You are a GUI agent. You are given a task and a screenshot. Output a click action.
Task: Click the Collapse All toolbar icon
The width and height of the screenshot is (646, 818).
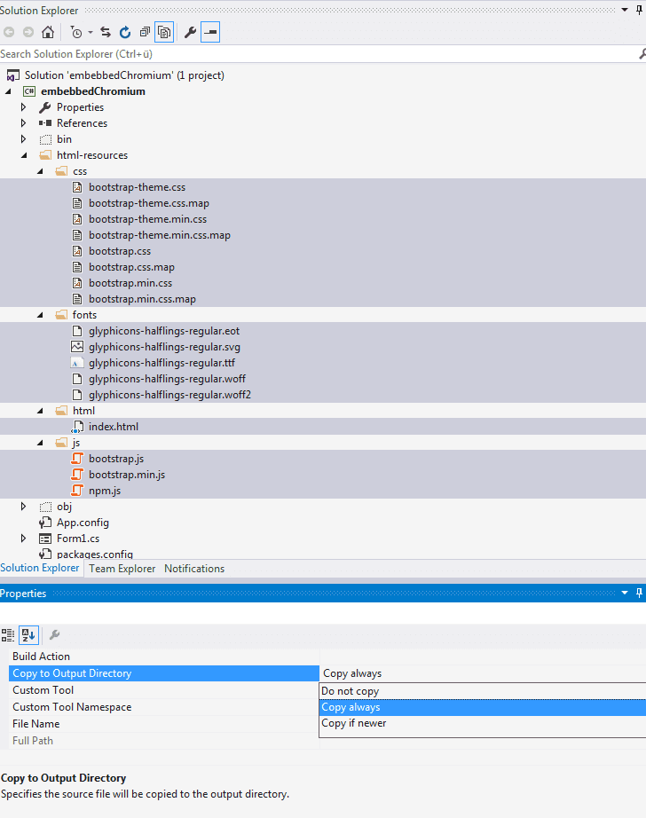145,32
